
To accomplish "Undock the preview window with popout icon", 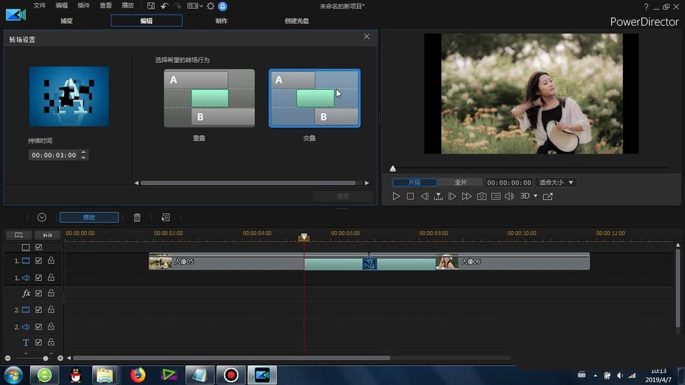I will coord(547,197).
